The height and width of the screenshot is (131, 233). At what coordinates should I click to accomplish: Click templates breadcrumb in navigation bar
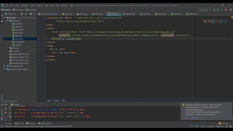pyautogui.click(x=18, y=10)
